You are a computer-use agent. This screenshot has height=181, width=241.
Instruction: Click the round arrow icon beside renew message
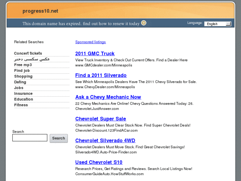coord(144,23)
